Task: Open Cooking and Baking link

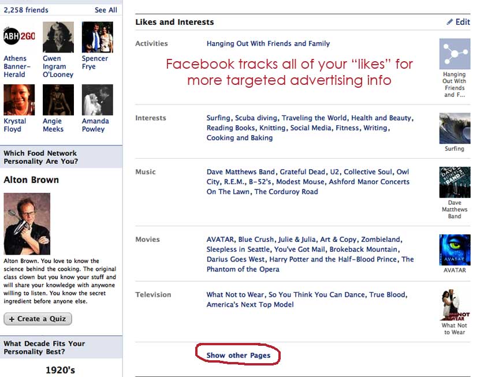Action: pyautogui.click(x=240, y=138)
